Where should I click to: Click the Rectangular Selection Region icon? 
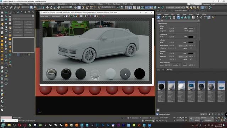point(39,7)
